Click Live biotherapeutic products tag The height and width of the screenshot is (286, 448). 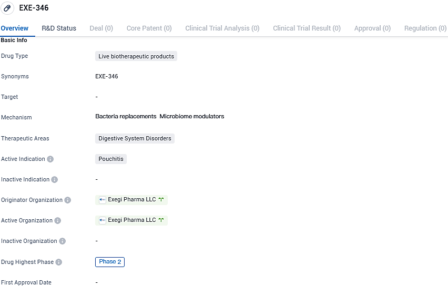point(136,56)
